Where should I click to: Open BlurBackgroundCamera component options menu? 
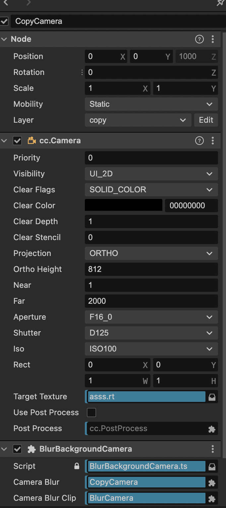pos(213,449)
